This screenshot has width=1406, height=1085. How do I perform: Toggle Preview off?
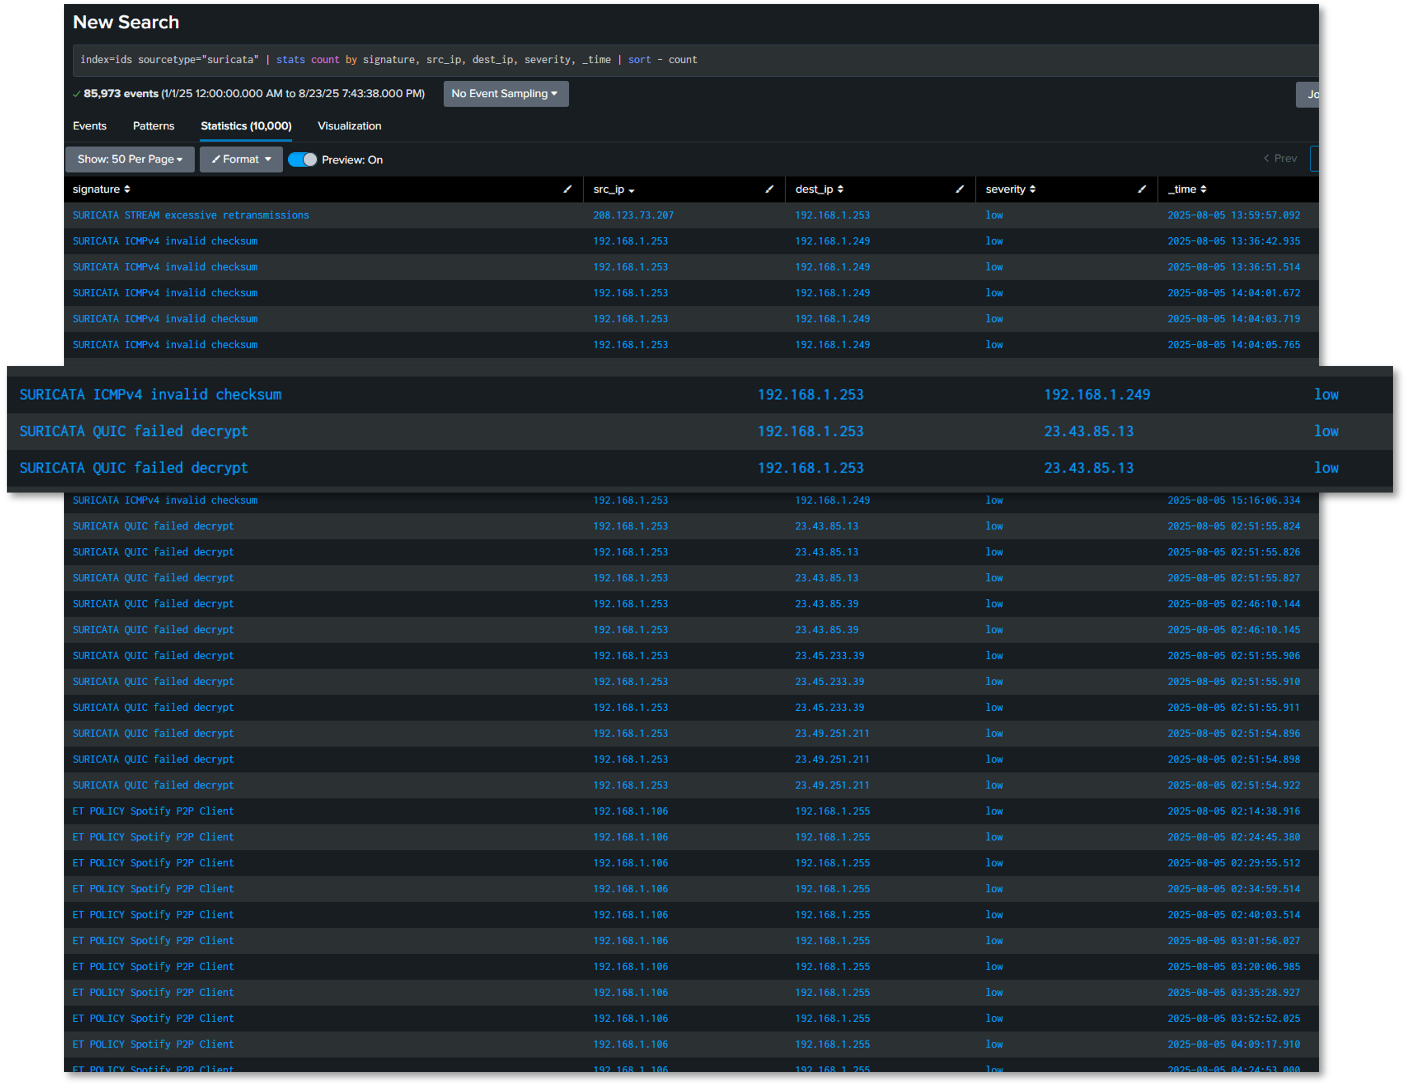(x=302, y=160)
